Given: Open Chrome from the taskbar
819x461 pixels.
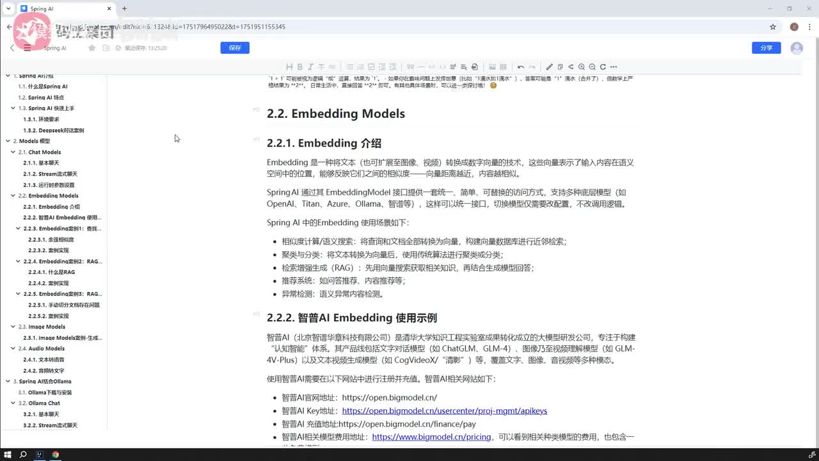Looking at the screenshot, I should (56, 455).
